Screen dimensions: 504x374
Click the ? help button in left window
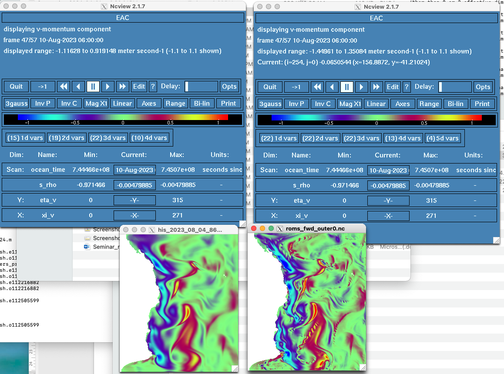[x=153, y=86]
